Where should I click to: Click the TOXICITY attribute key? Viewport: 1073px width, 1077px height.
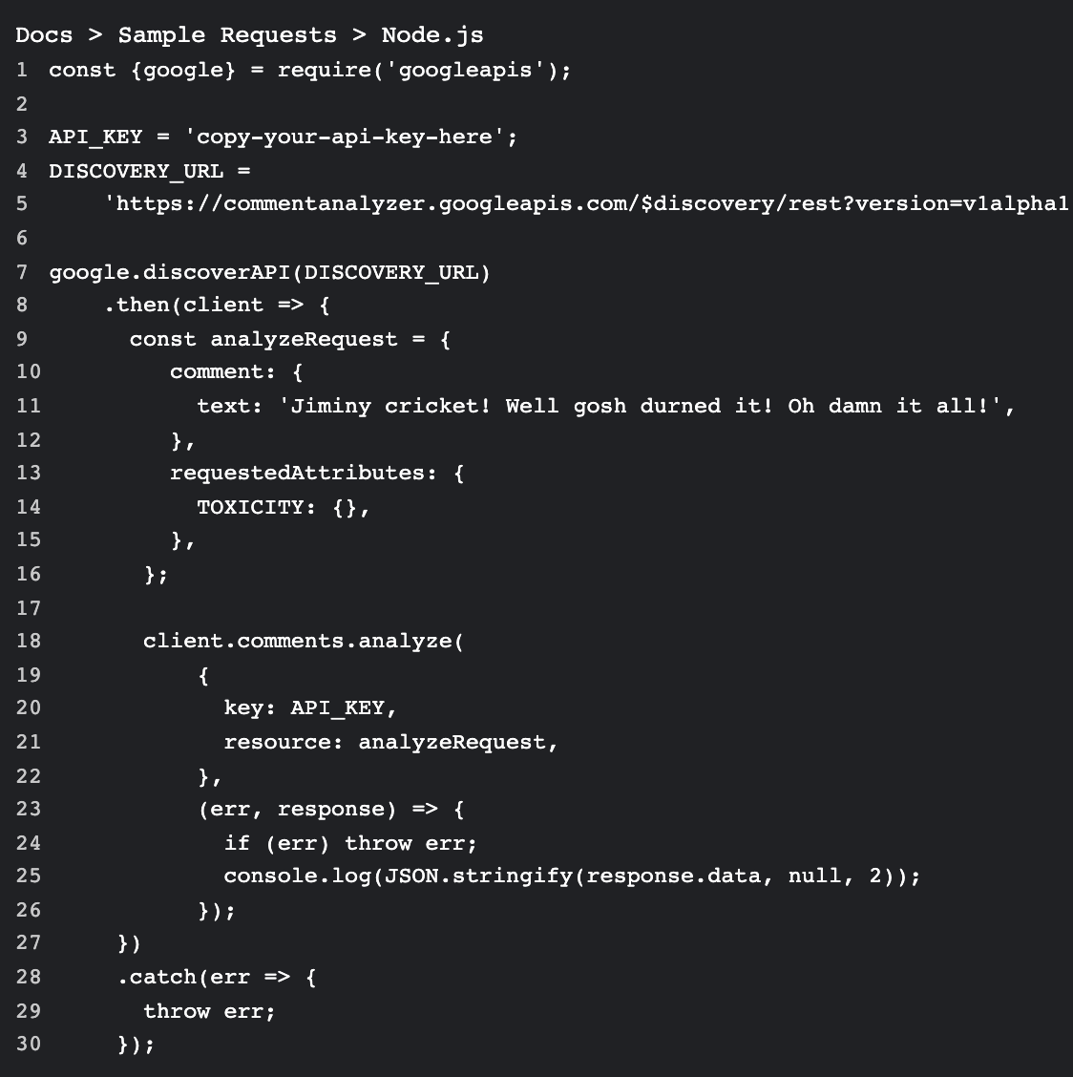point(256,507)
